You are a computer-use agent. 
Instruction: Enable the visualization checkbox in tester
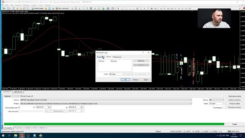pyautogui.click(x=19, y=111)
